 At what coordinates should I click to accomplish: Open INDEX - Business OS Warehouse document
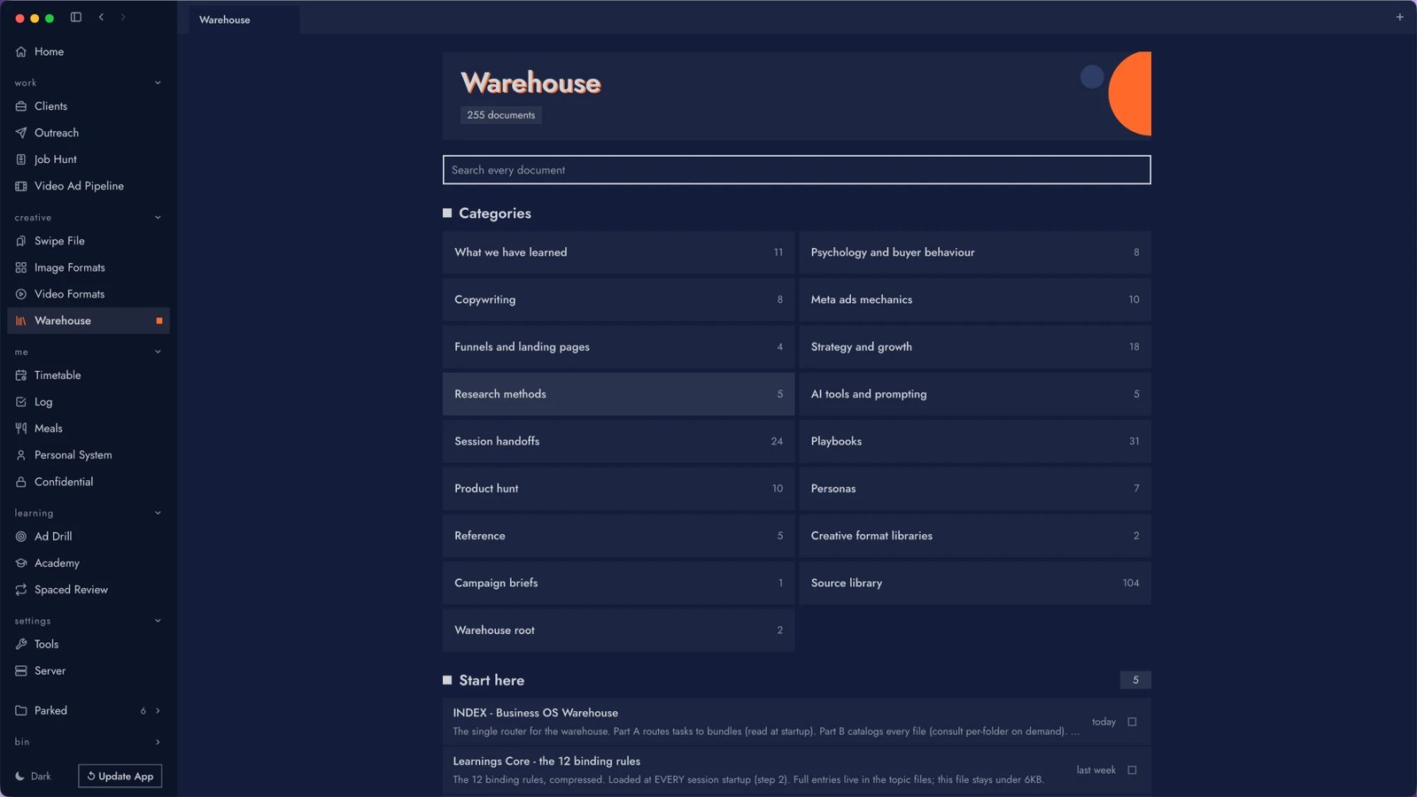click(x=796, y=722)
